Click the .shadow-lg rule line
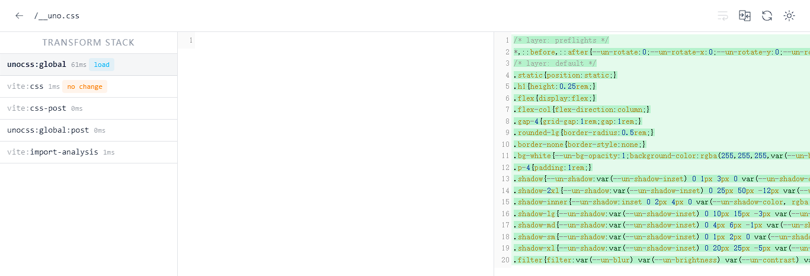 [x=662, y=214]
